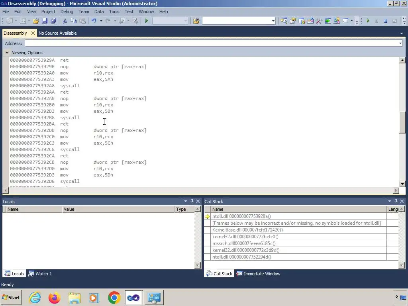
Task: Click the disassembly horizontal scroll right arrow
Action: [396, 190]
